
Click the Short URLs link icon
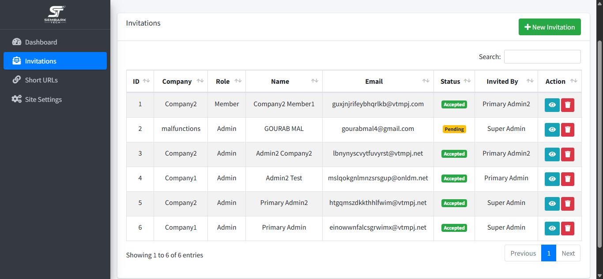[17, 80]
